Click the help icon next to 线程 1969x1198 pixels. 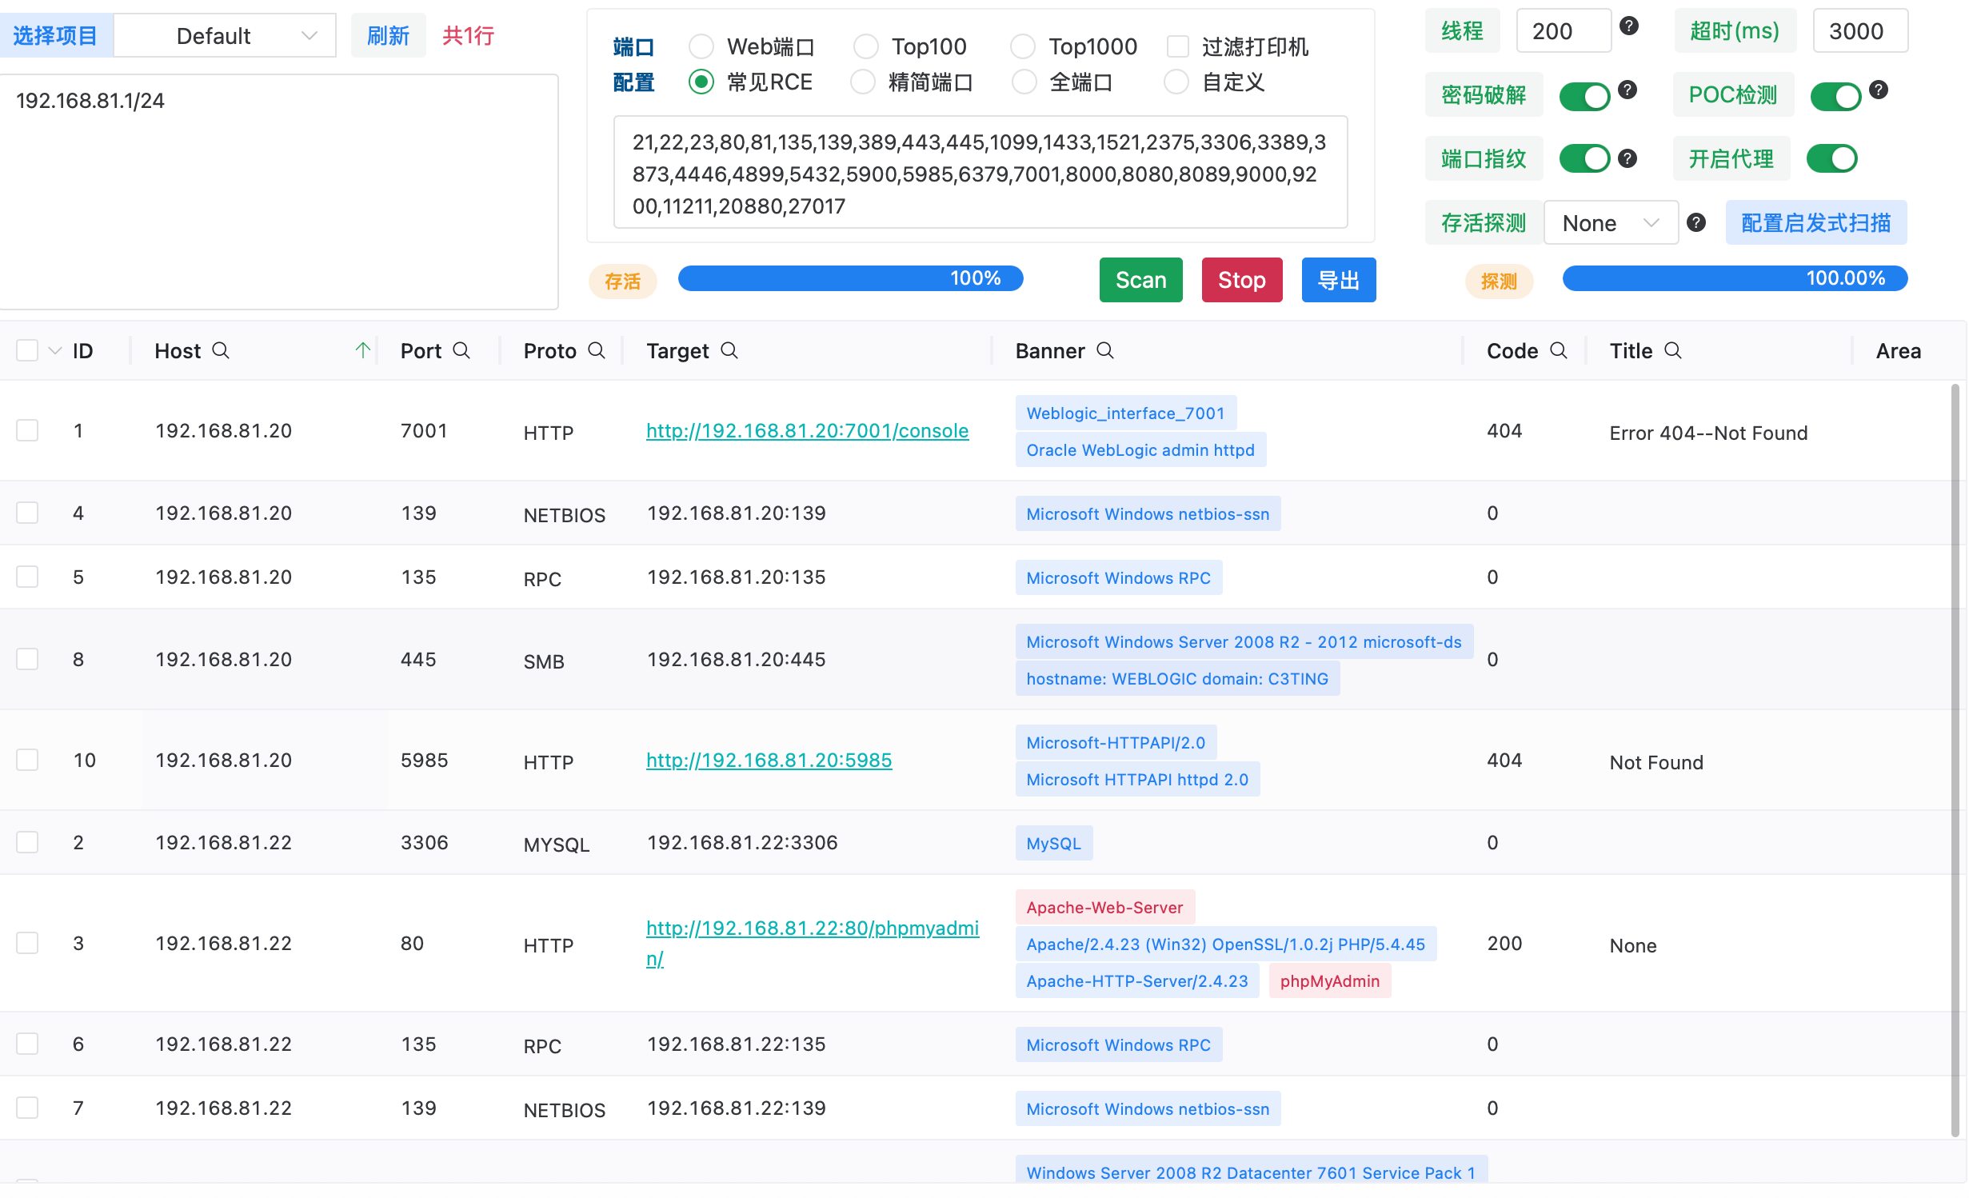tap(1629, 26)
